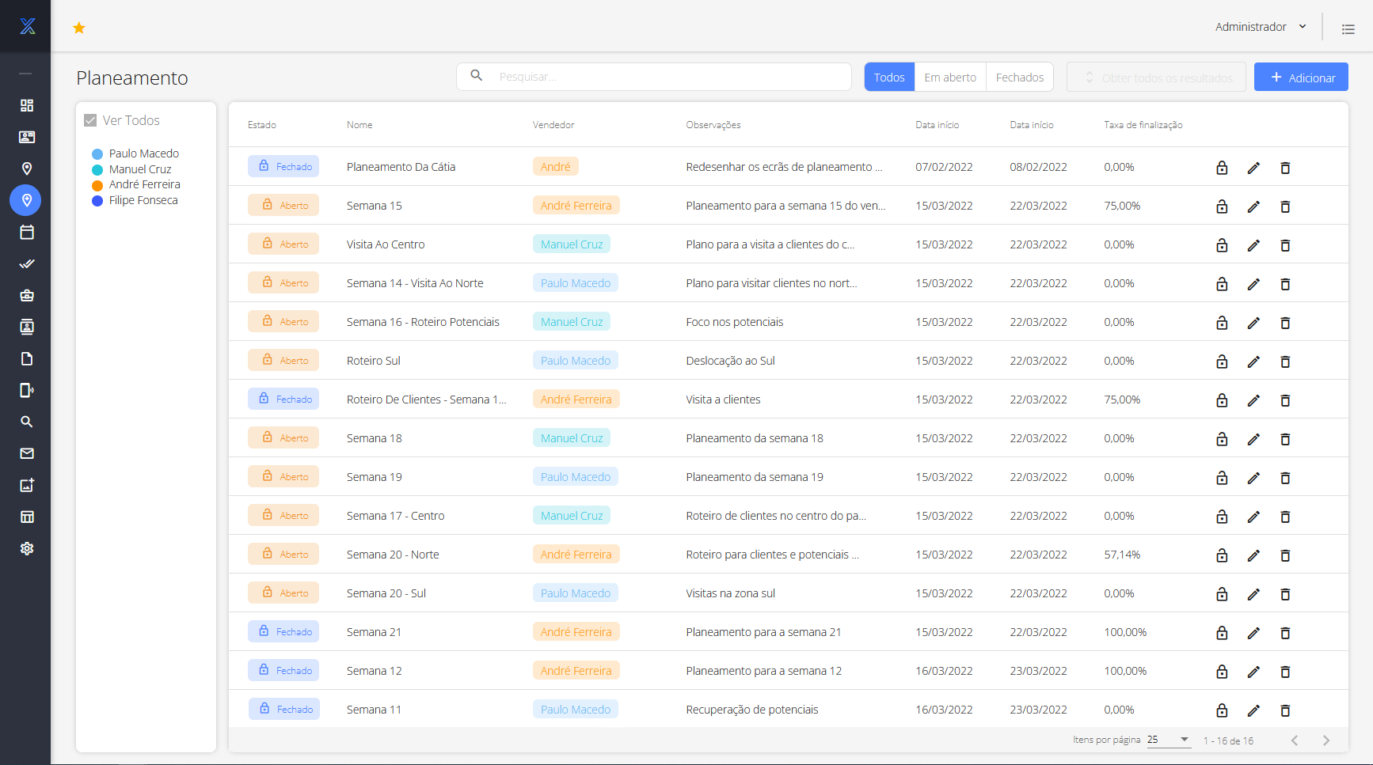Open the calendar icon in the sidebar
This screenshot has width=1373, height=765.
27,233
